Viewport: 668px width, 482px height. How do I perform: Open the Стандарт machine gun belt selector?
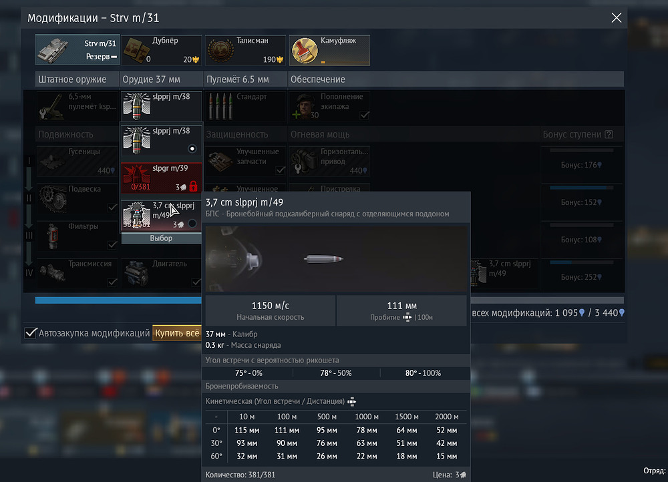245,105
